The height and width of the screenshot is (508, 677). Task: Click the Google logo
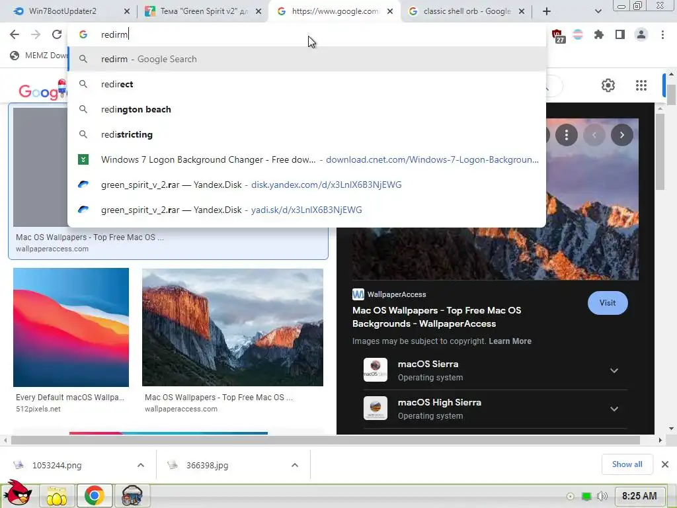(x=42, y=90)
